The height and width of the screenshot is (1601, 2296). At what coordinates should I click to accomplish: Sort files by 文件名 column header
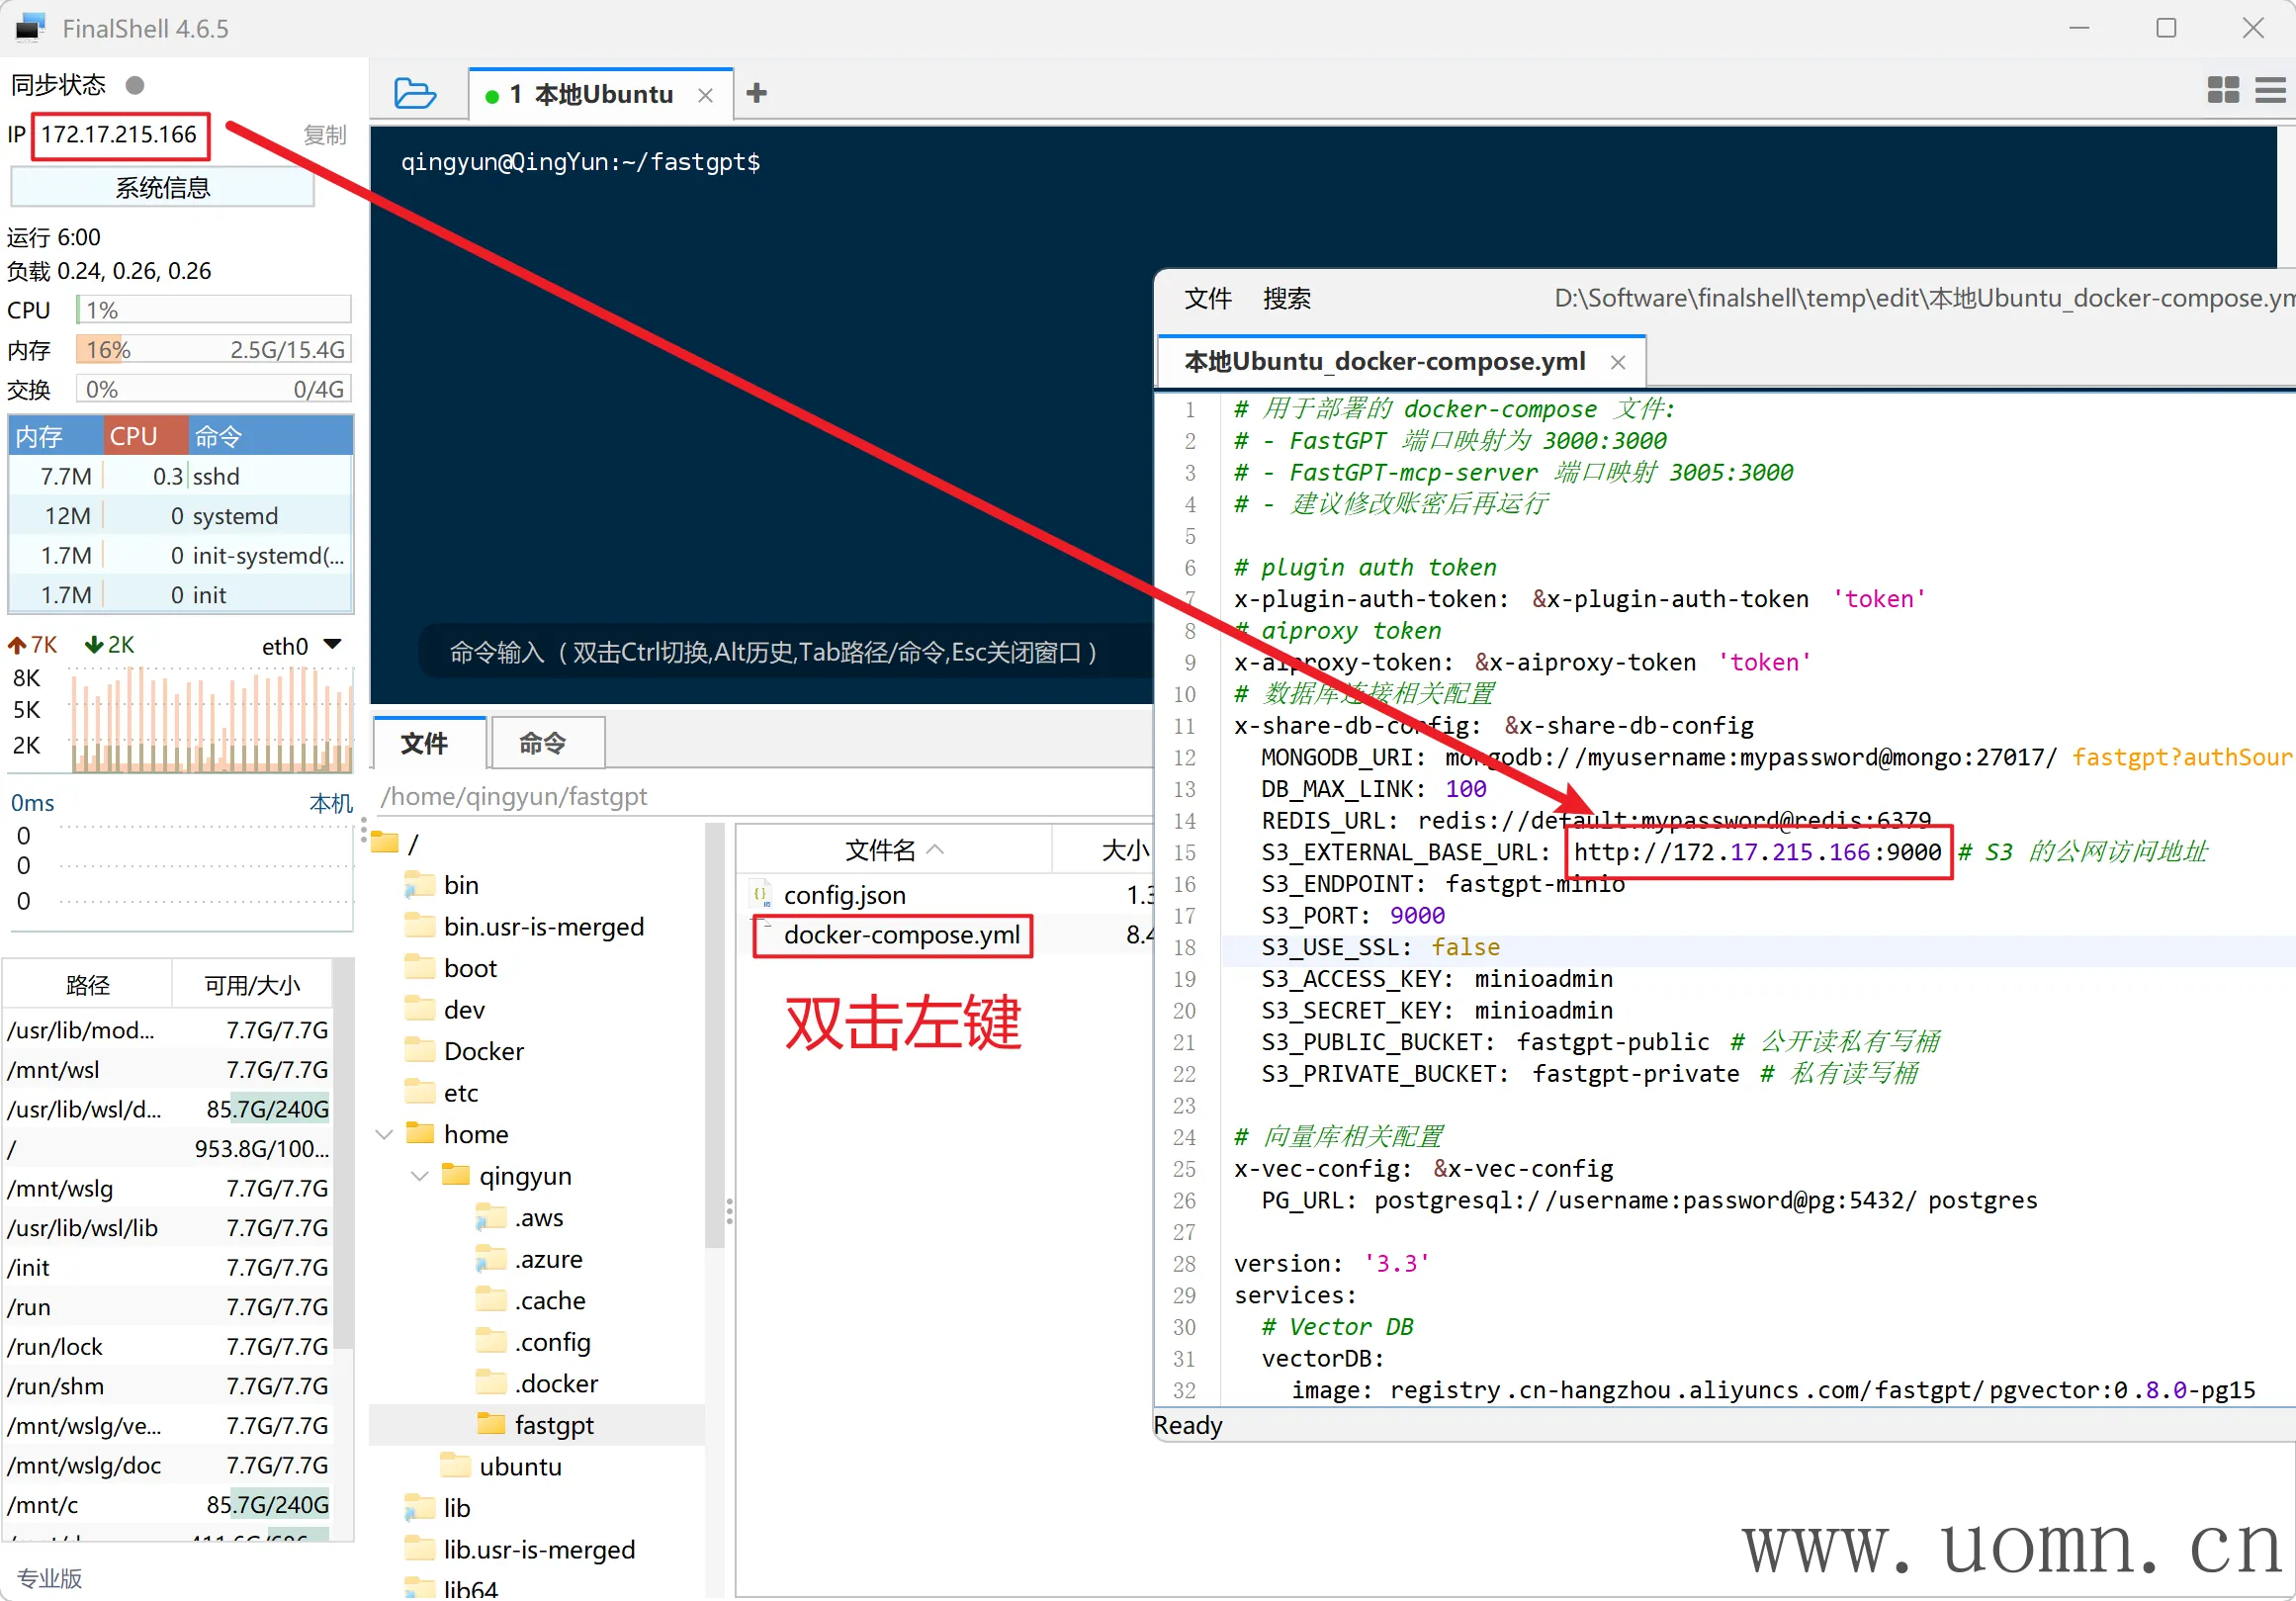click(x=881, y=850)
